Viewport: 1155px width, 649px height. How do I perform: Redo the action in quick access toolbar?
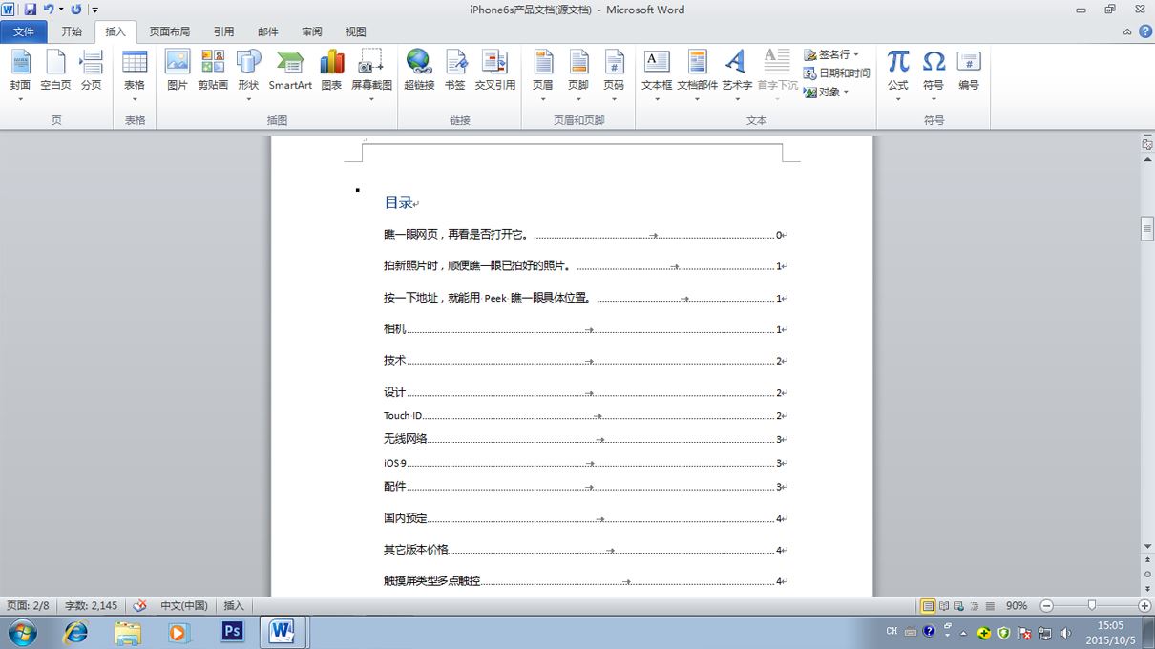76,10
